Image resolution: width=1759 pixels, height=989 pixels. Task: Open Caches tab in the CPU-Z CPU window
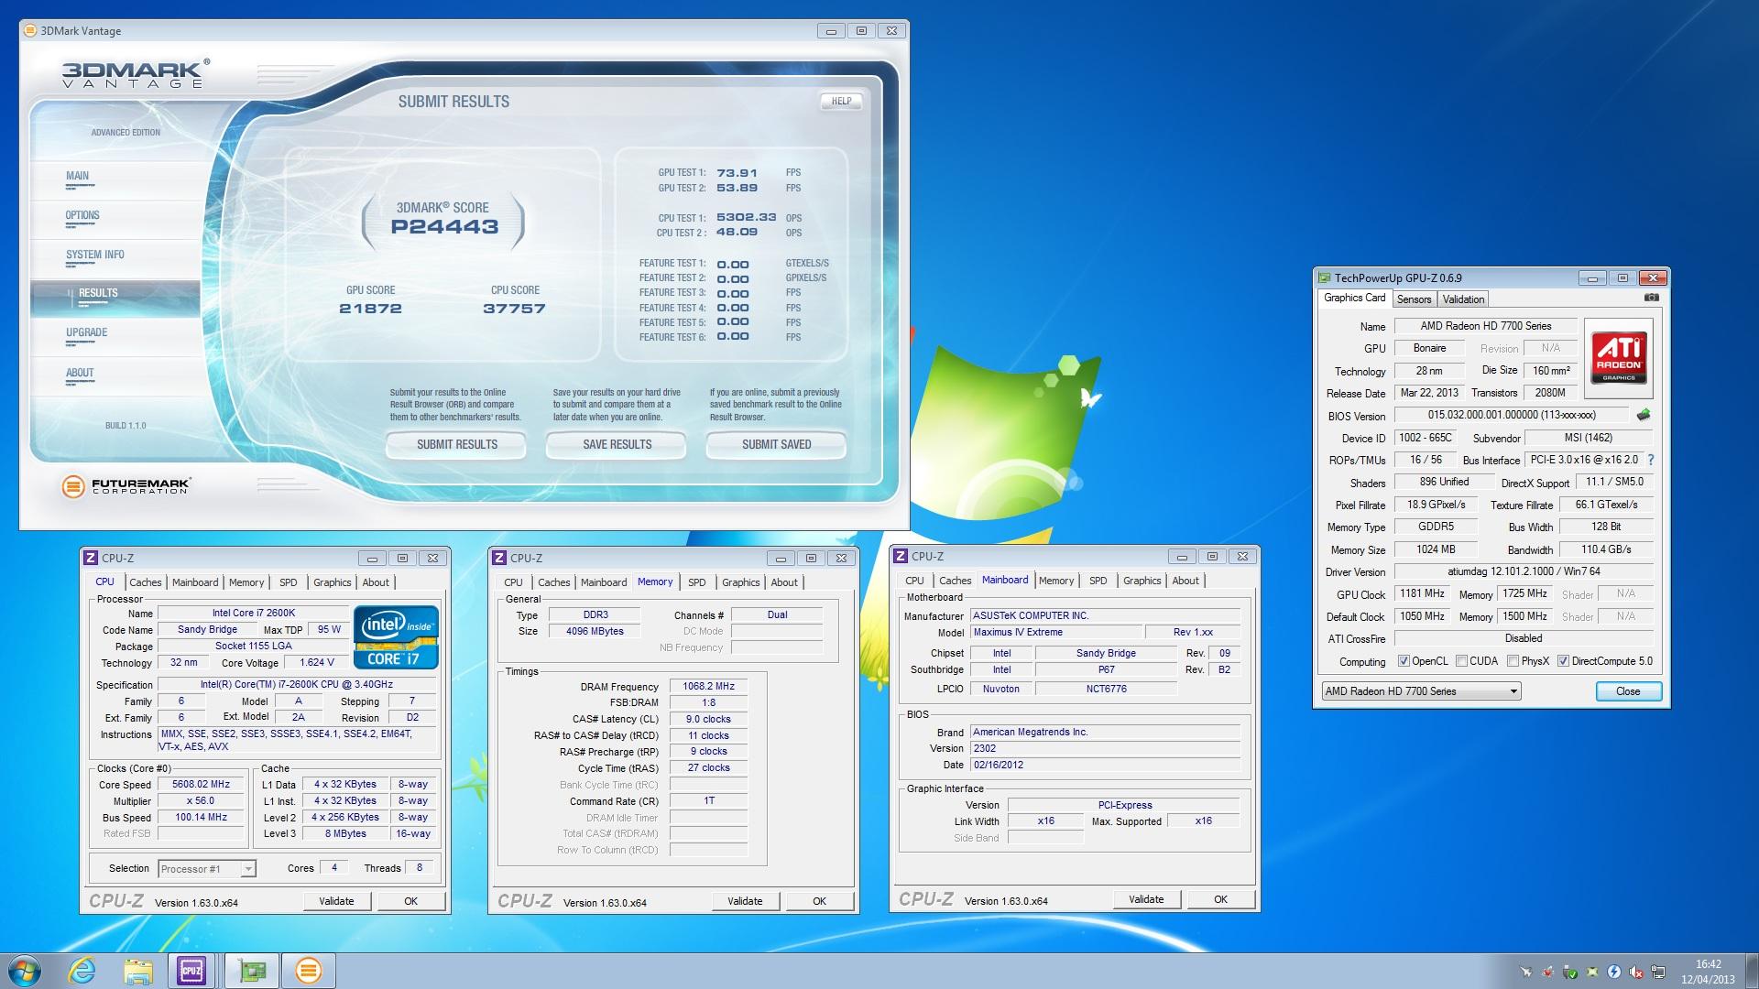point(145,582)
